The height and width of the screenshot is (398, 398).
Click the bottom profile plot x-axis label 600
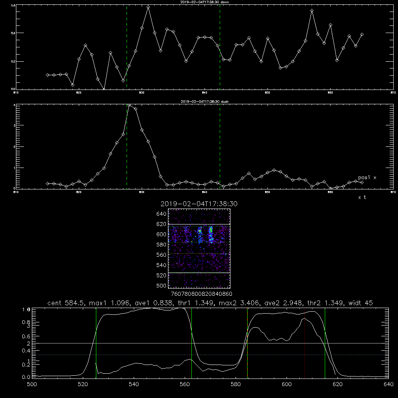pyautogui.click(x=287, y=384)
